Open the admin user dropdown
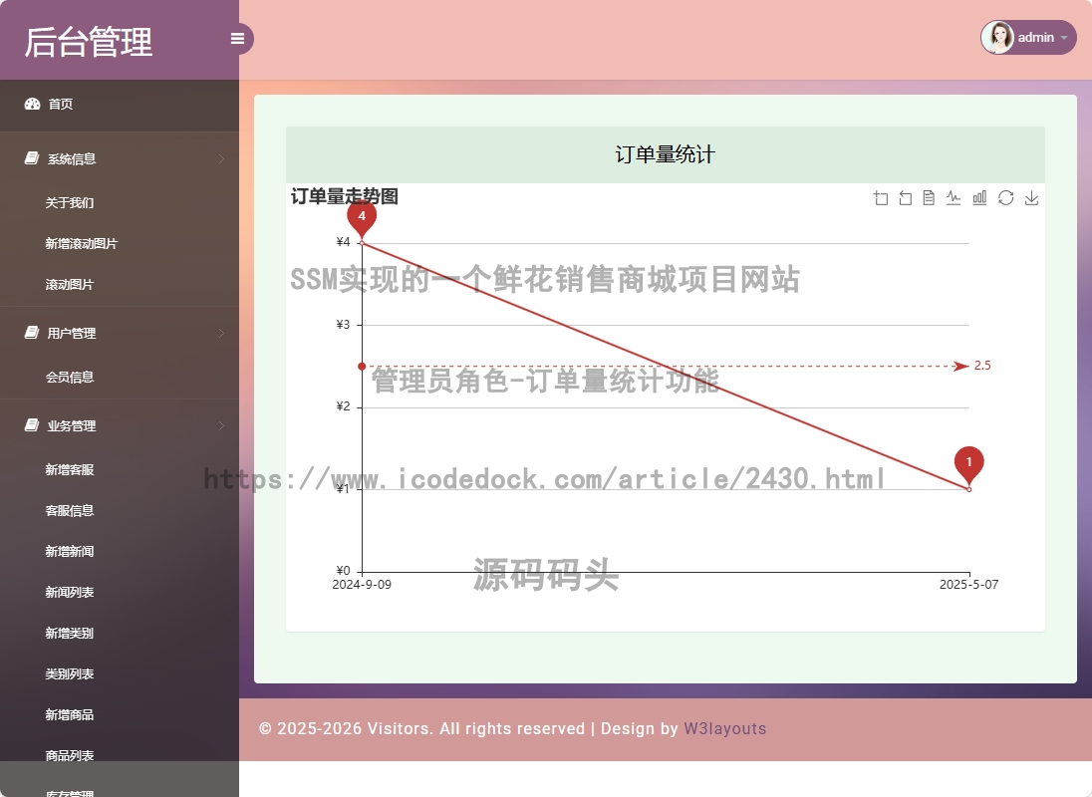 (x=1028, y=38)
